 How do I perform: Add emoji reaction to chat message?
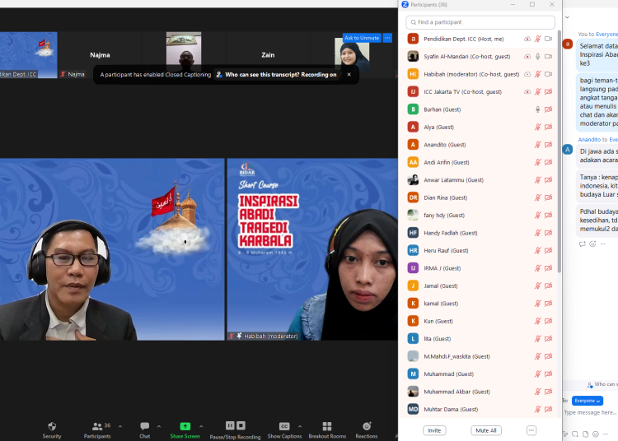click(592, 244)
